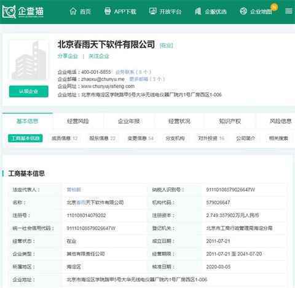Click the 登记机关 value cell
The height and width of the screenshot is (288, 295).
tap(239, 228)
